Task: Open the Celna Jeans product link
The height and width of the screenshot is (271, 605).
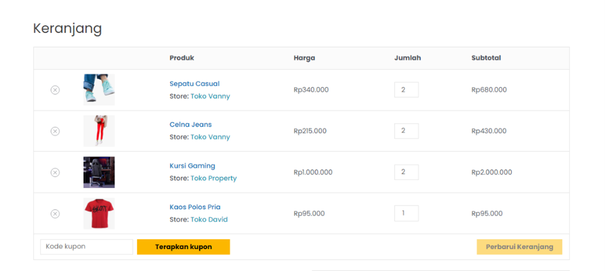Action: pos(190,124)
